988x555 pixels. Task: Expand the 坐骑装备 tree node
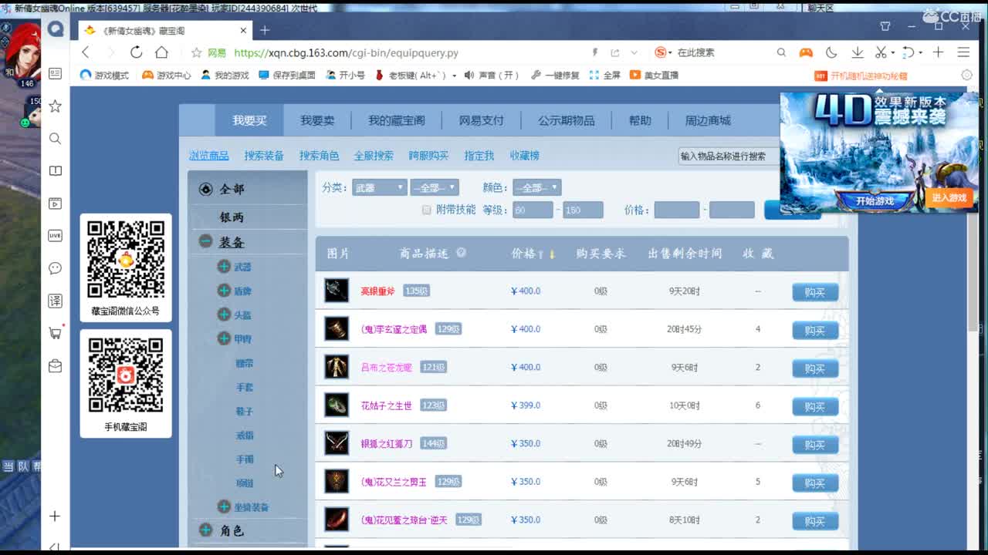[x=224, y=506]
